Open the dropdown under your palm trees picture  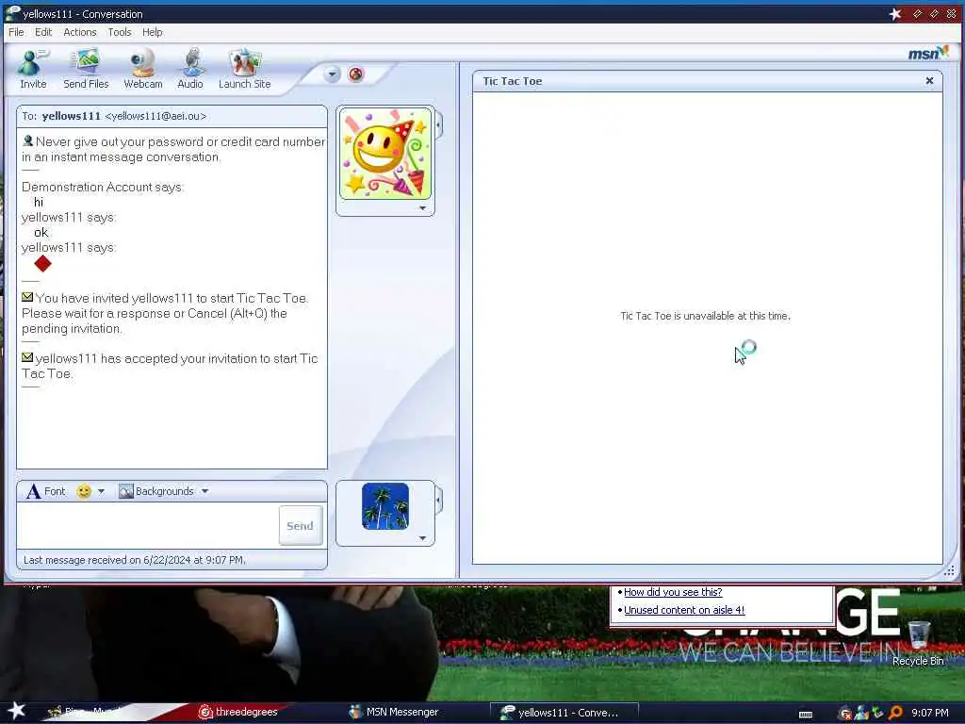pyautogui.click(x=422, y=538)
